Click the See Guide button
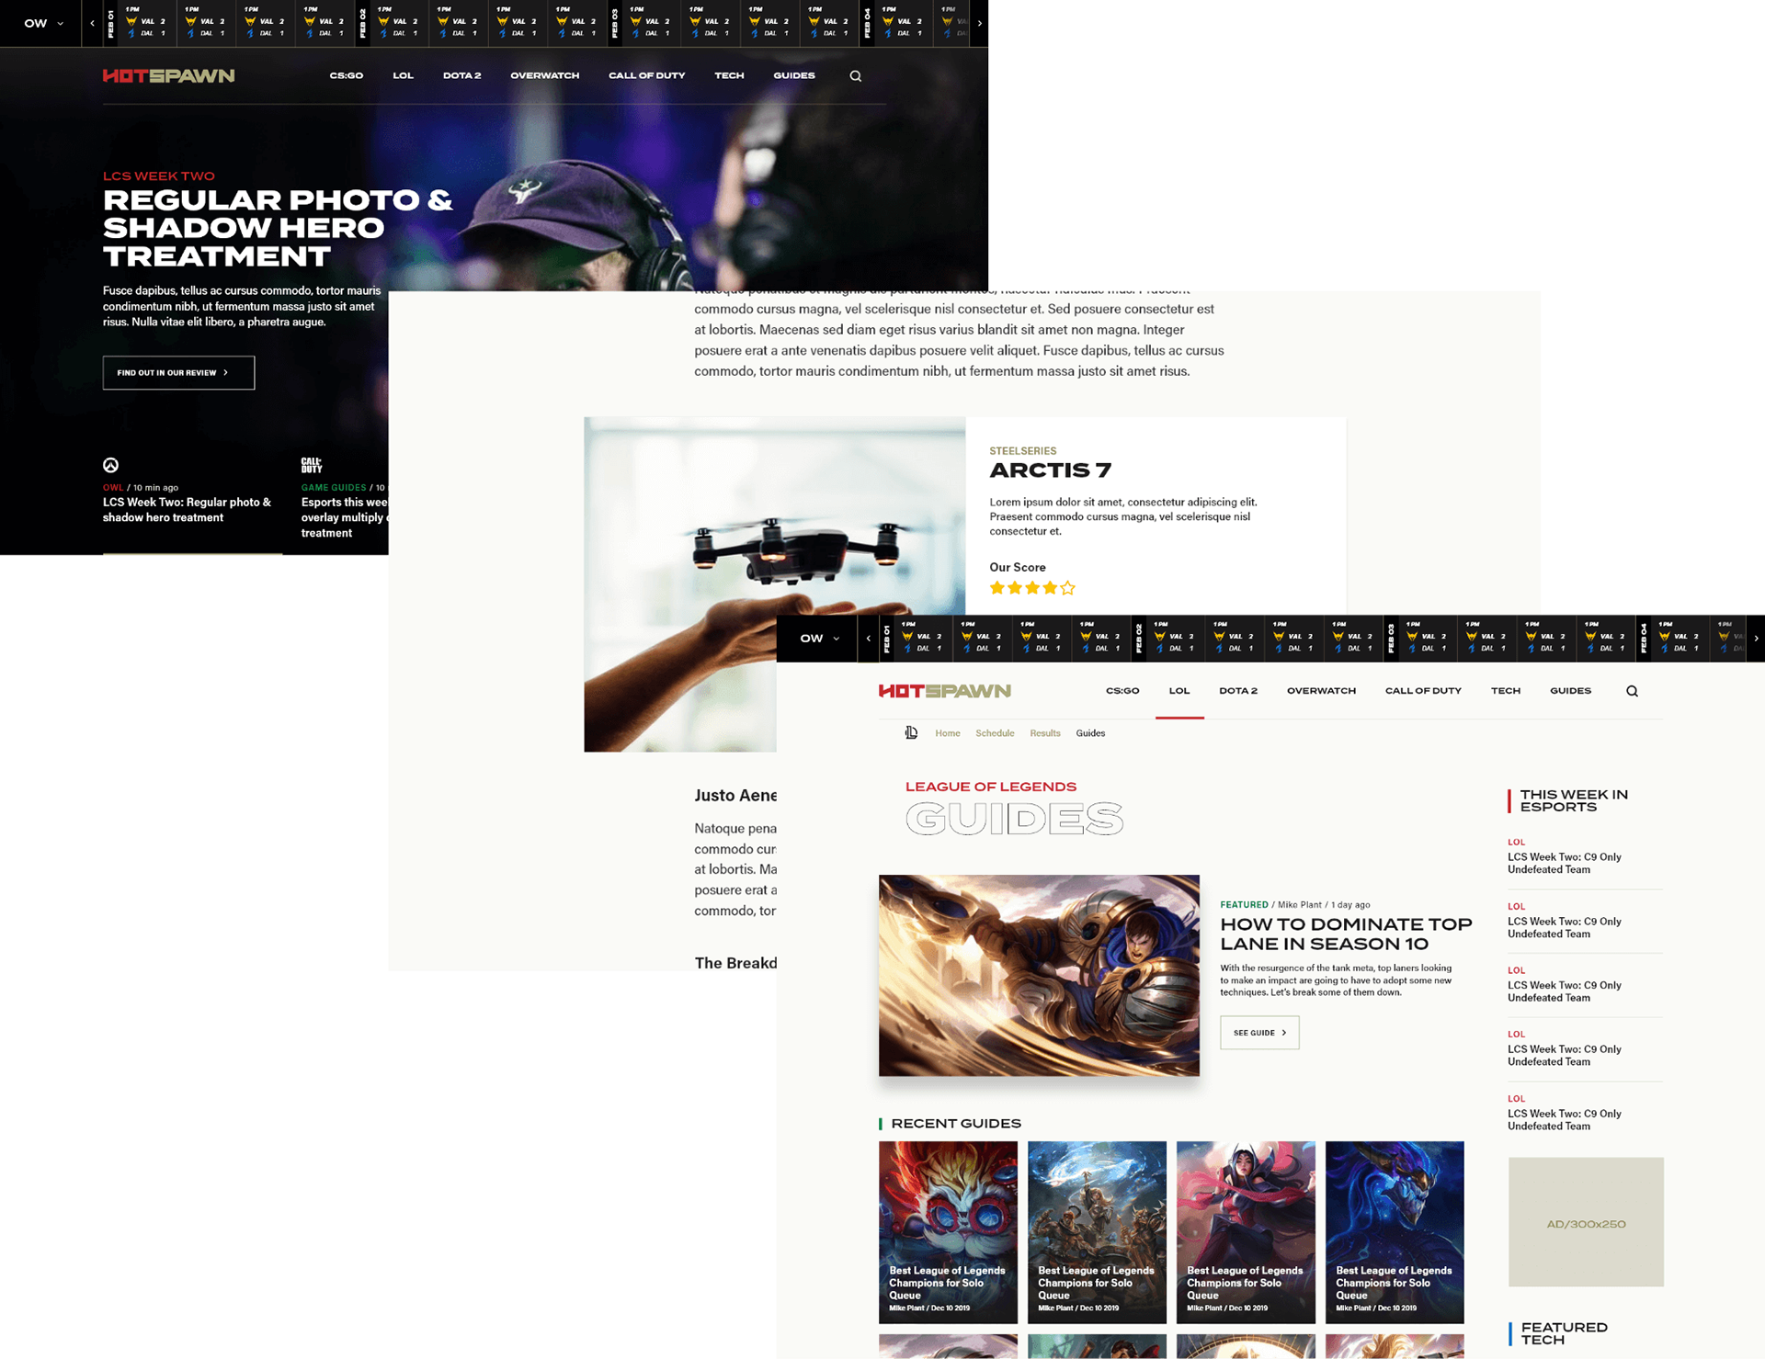The width and height of the screenshot is (1765, 1359). click(1259, 1033)
